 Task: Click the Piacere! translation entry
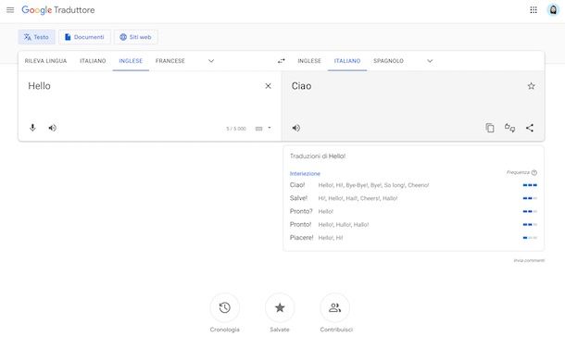point(302,237)
